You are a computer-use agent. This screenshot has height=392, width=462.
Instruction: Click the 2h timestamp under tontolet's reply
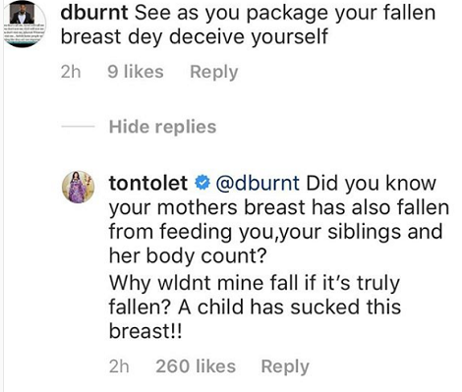(119, 366)
